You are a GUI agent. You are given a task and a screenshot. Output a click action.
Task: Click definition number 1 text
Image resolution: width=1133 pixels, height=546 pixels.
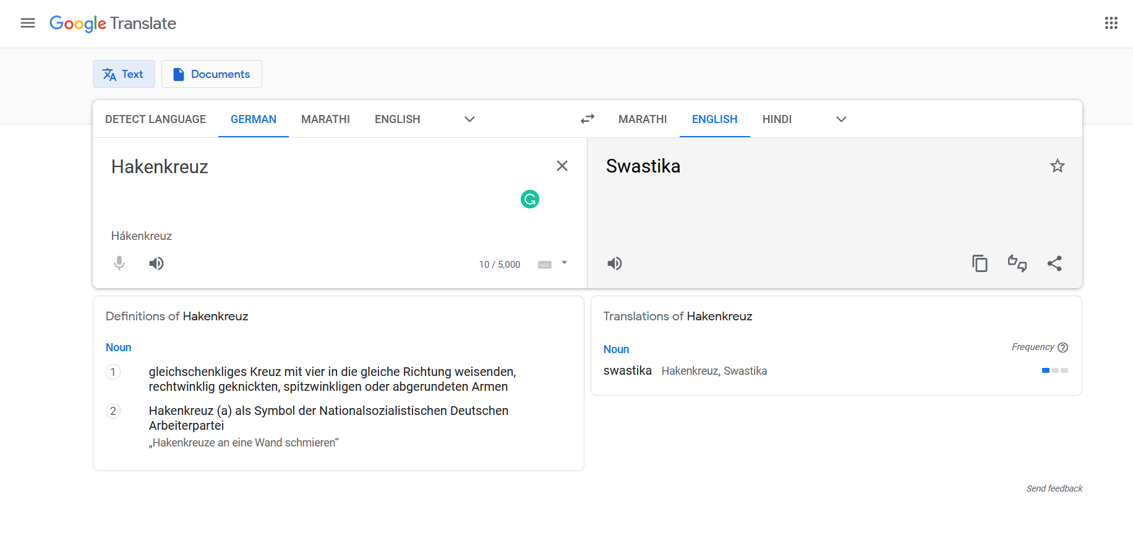click(333, 379)
